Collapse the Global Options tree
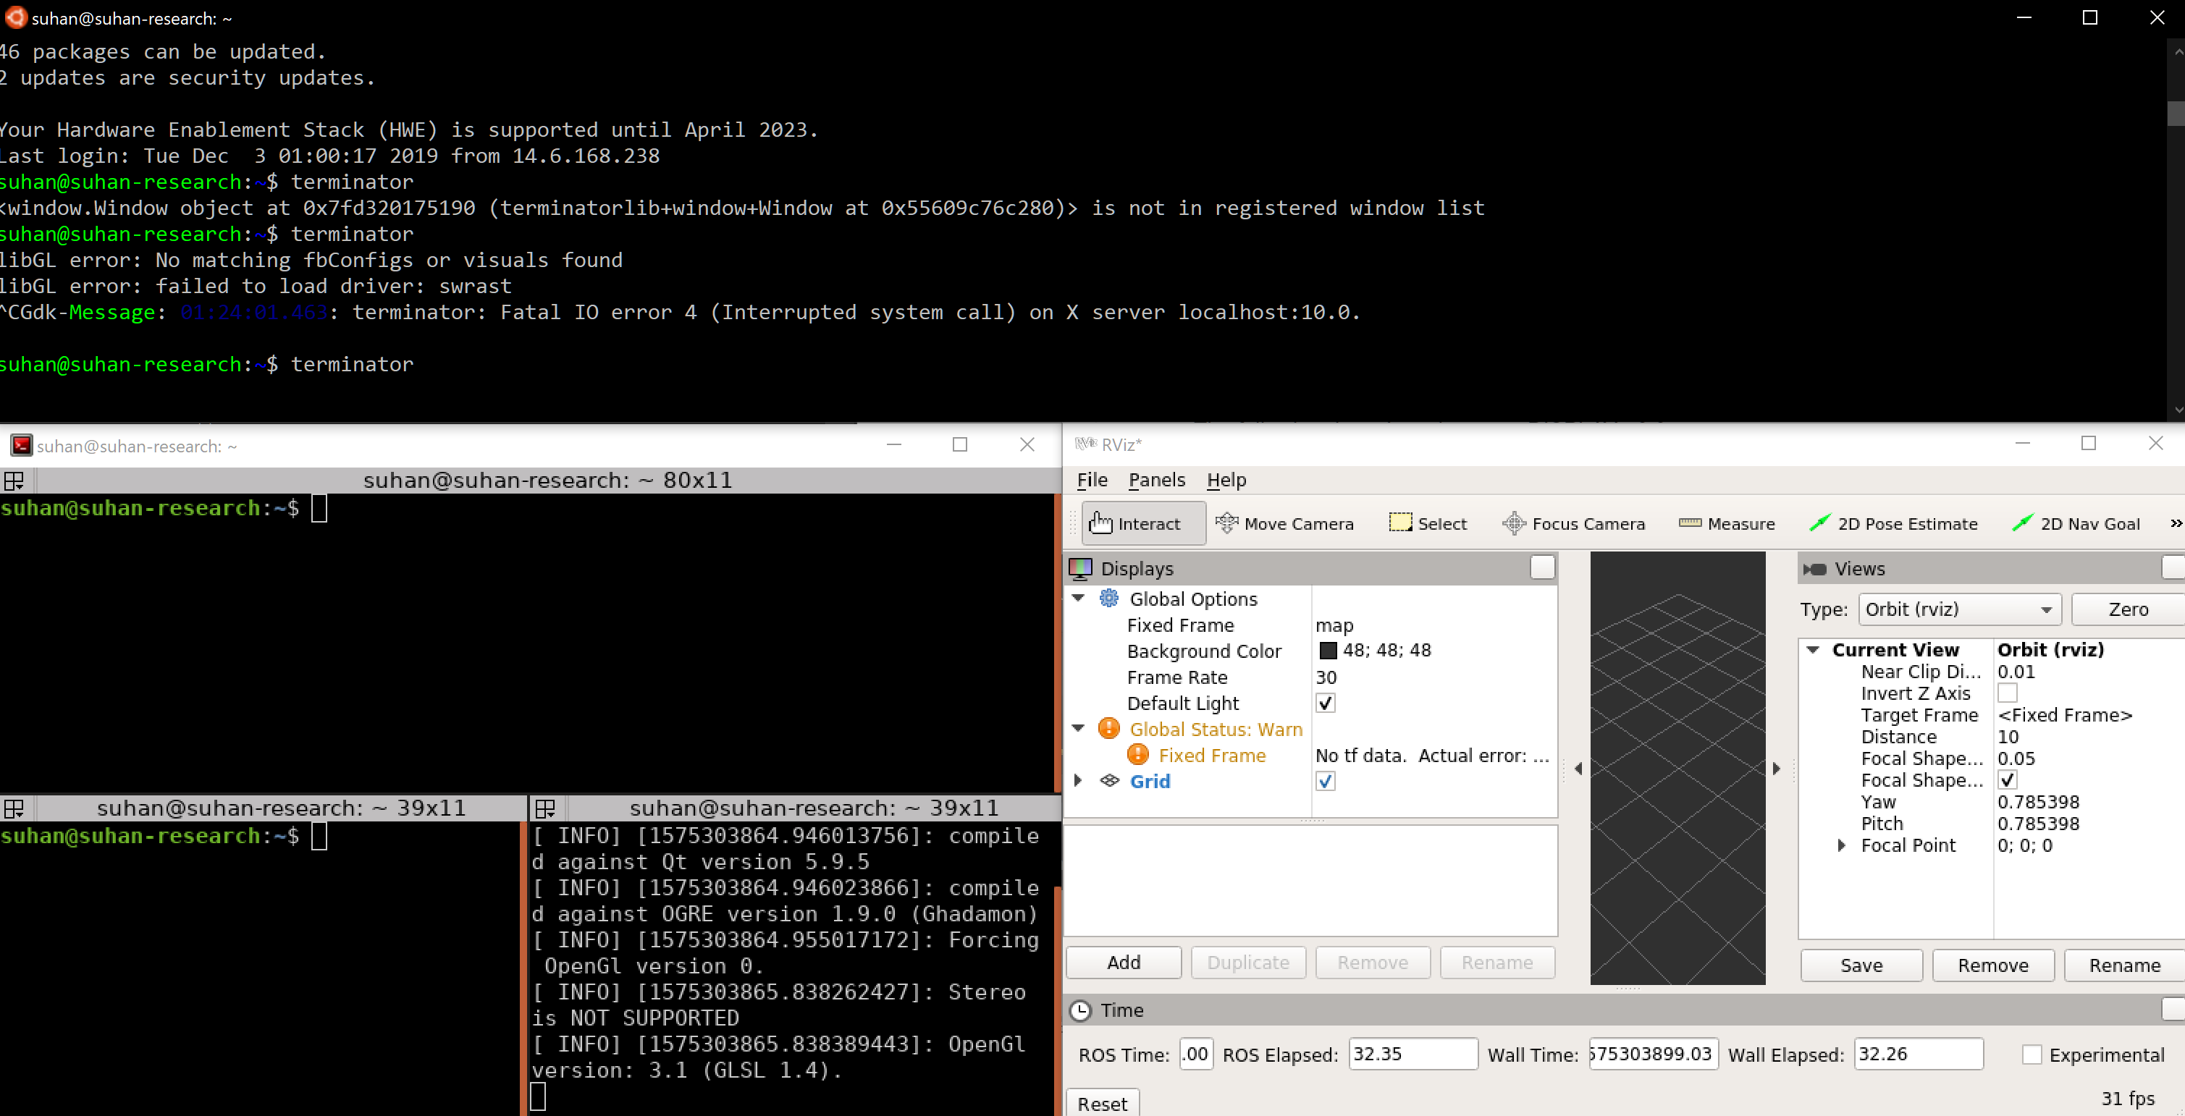2185x1116 pixels. point(1078,598)
